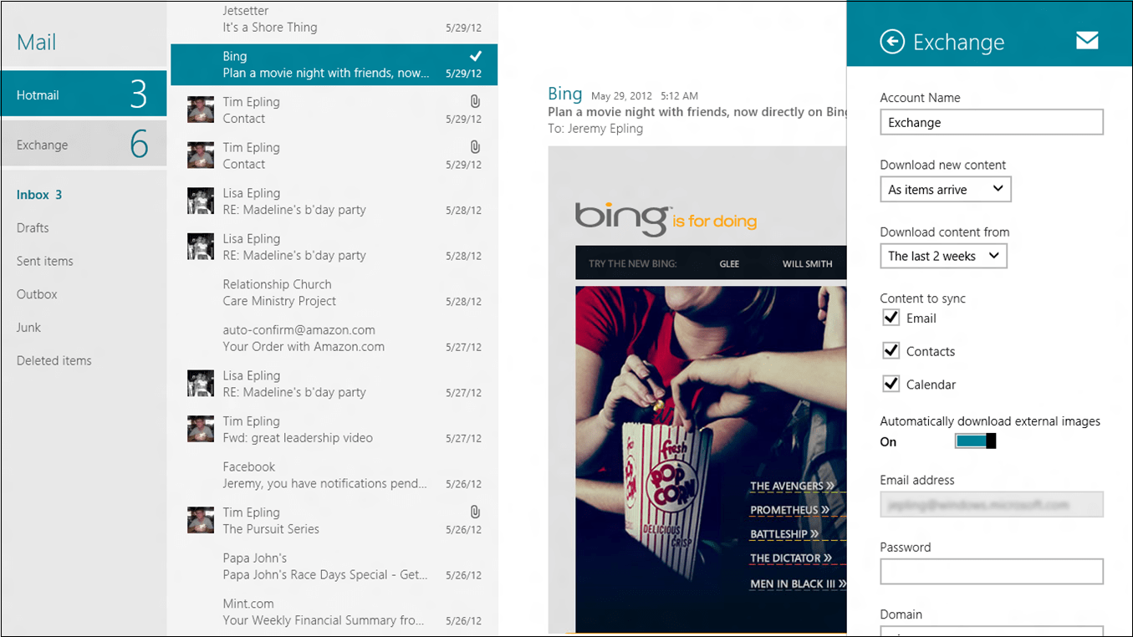Screen dimensions: 1133x637
Task: Click WILL SMITH in Bing navigation bar
Action: [807, 264]
